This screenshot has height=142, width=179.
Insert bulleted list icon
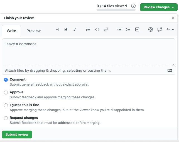pos(119,29)
